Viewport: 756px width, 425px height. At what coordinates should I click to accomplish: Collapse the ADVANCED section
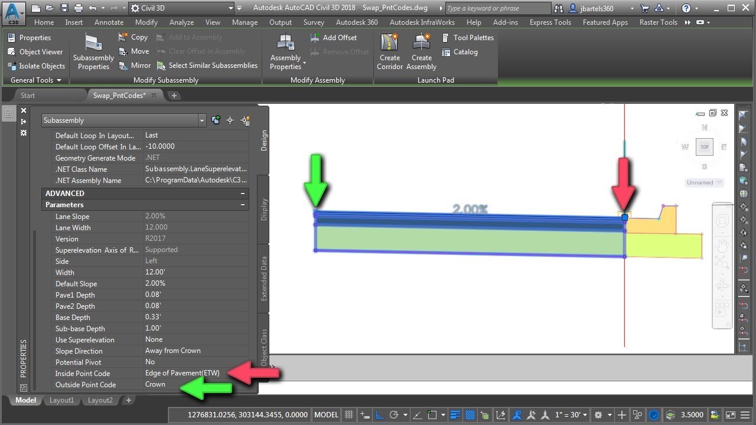[x=243, y=194]
